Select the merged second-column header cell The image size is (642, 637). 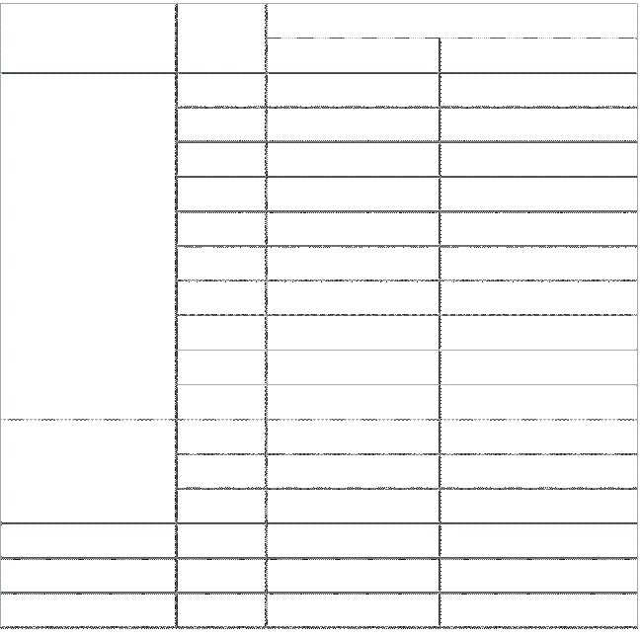(221, 38)
